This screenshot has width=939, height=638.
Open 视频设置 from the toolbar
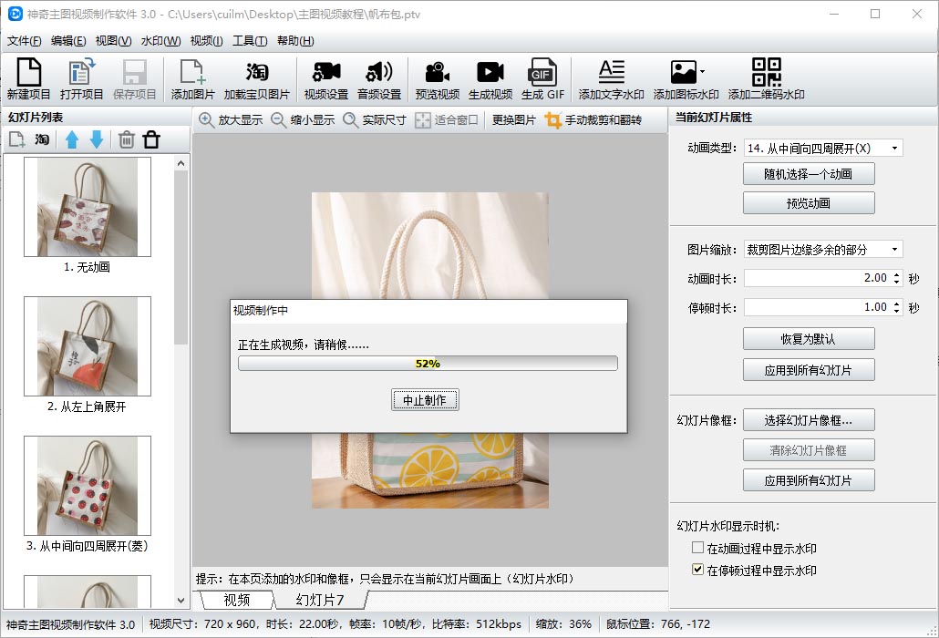tap(326, 78)
